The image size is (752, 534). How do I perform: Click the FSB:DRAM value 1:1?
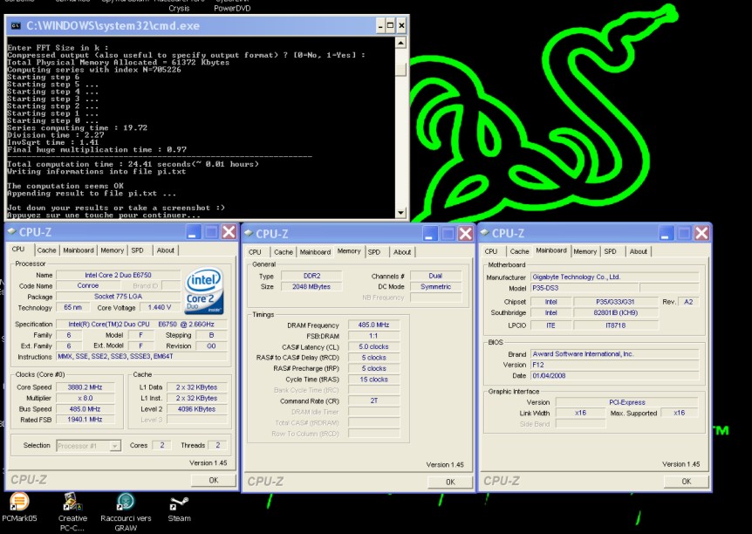click(x=373, y=336)
